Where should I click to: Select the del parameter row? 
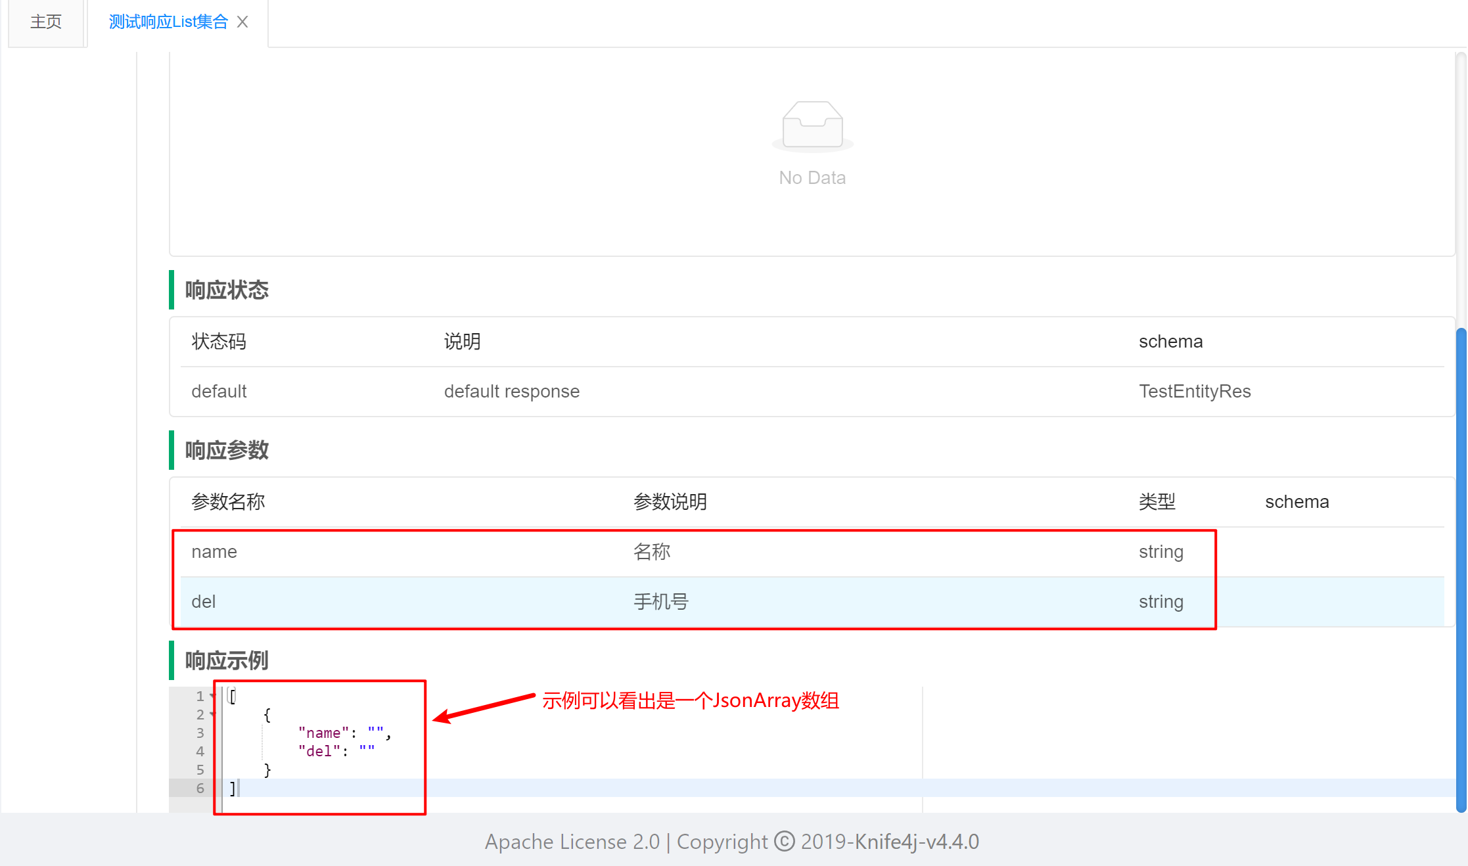[204, 602]
